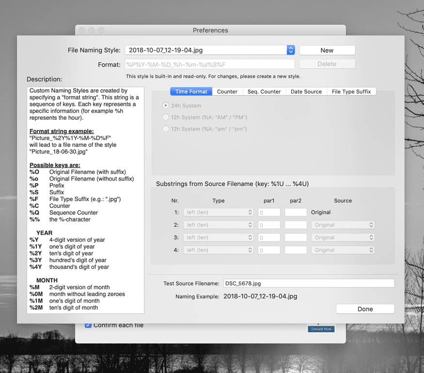Image resolution: width=424 pixels, height=373 pixels.
Task: Click the par1 field in row 3
Action: (269, 237)
